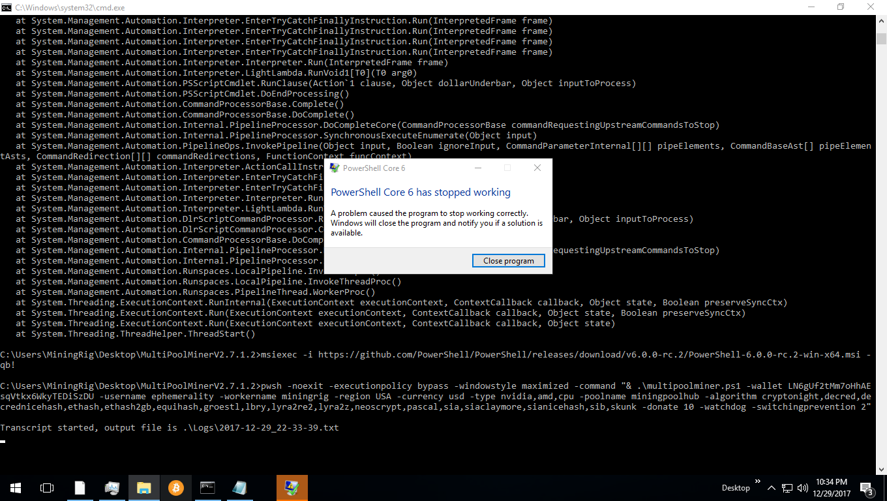Launch the Bitcoin wallet from the taskbar
The width and height of the screenshot is (887, 501).
pos(176,487)
